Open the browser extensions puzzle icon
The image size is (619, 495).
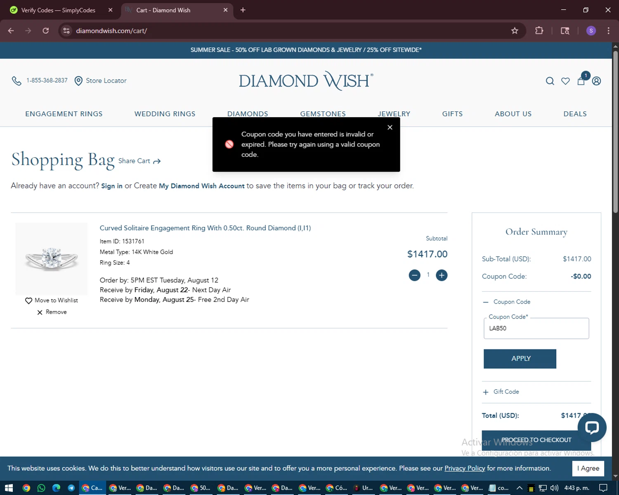click(539, 31)
